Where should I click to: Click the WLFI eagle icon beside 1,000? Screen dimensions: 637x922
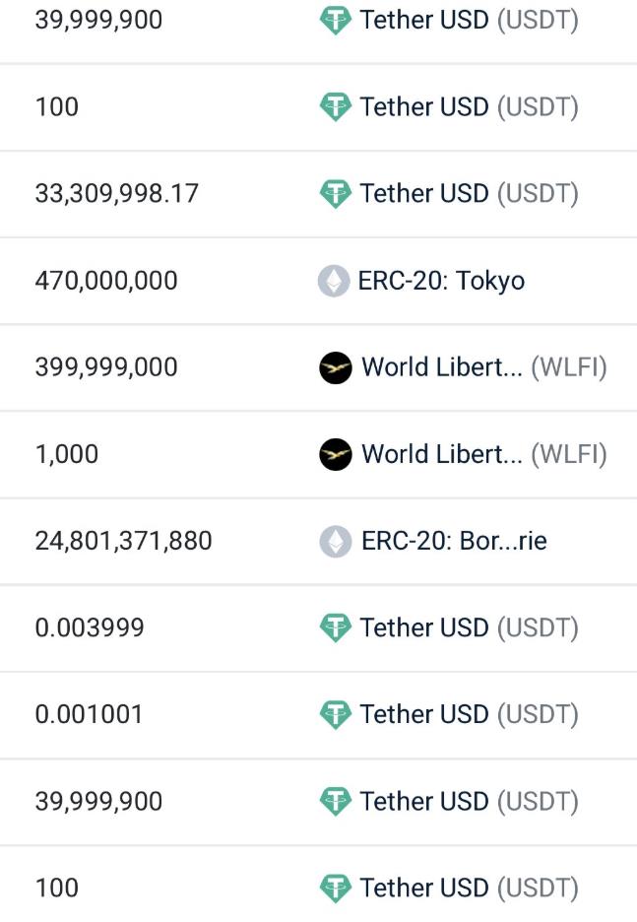(x=336, y=454)
